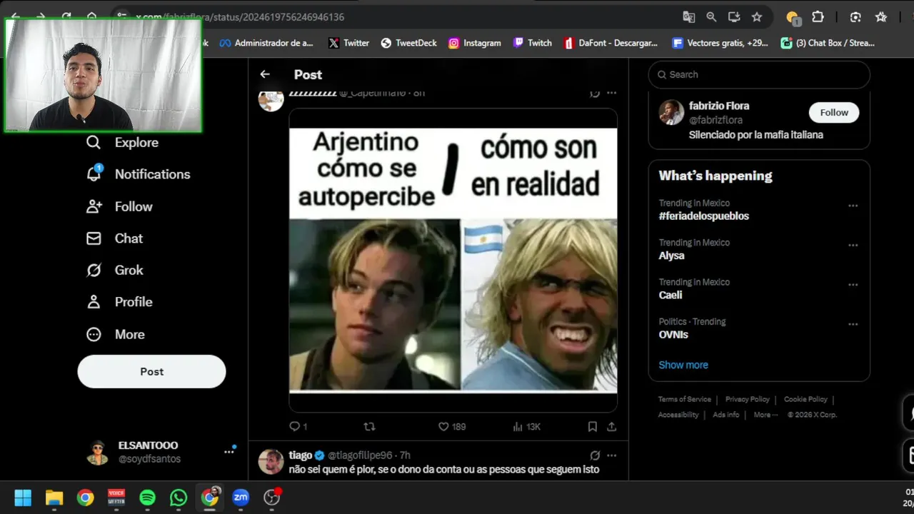Open the DaFont bookmark
This screenshot has height=514, width=914.
[x=611, y=43]
